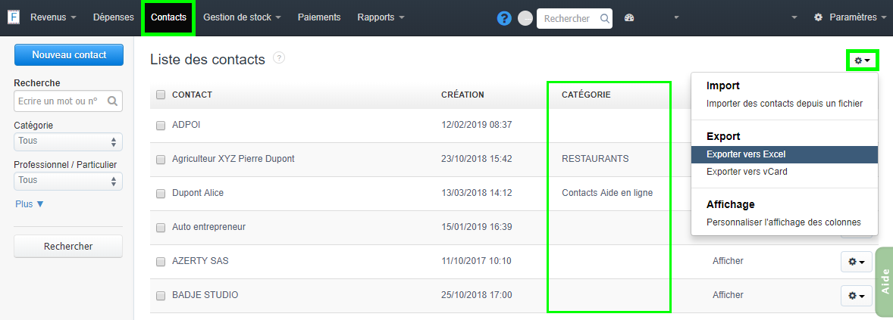Open the Dupont Alice contact

click(x=198, y=193)
